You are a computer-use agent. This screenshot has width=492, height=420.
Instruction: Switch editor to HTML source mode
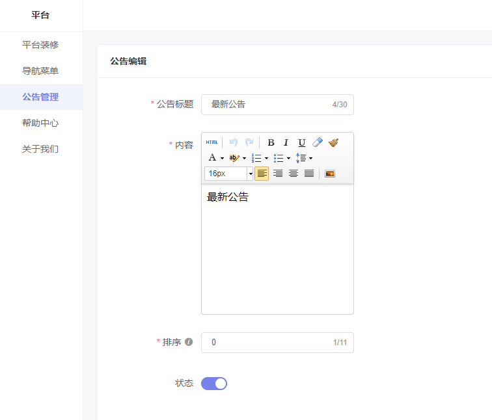pos(212,142)
